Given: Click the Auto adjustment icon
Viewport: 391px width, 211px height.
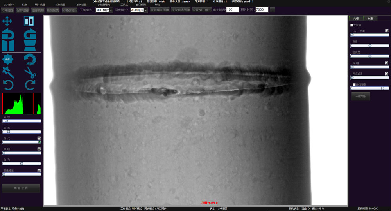Looking at the screenshot, I should pos(8,59).
